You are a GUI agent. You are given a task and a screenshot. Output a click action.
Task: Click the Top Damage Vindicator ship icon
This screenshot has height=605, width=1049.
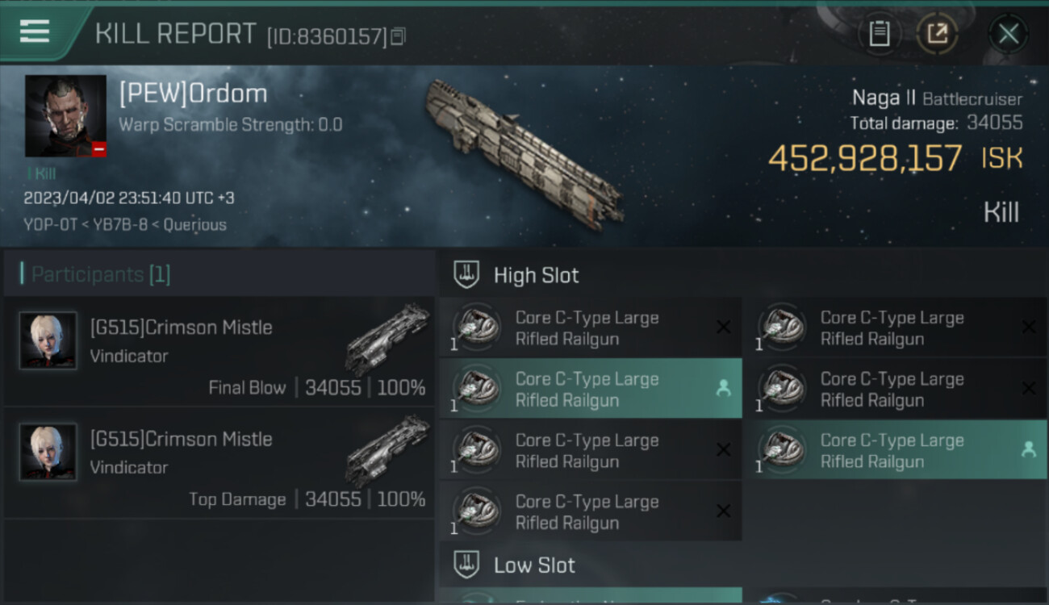pos(387,450)
